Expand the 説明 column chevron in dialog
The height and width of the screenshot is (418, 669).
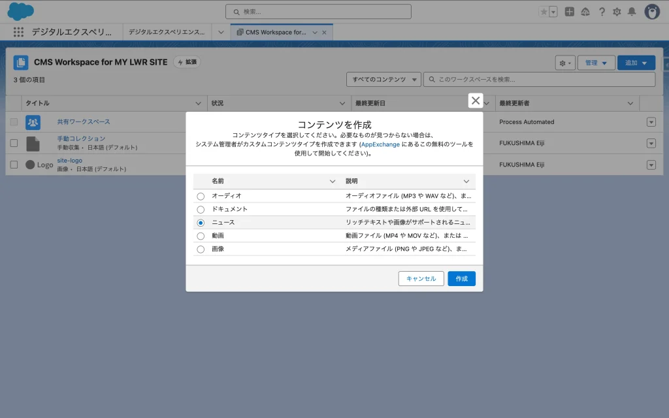(x=466, y=182)
